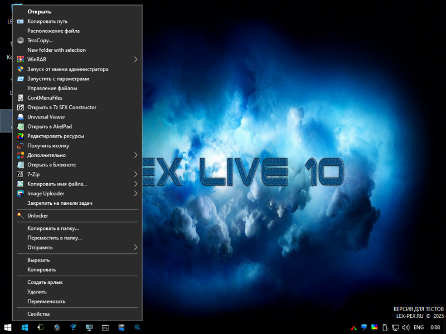Choose Свойства from the context menu

38,314
